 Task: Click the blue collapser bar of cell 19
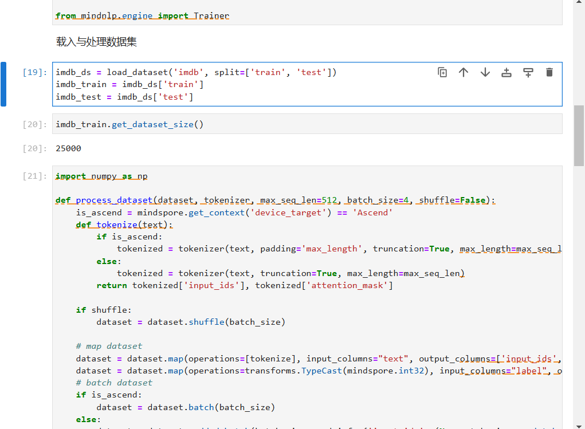3,84
